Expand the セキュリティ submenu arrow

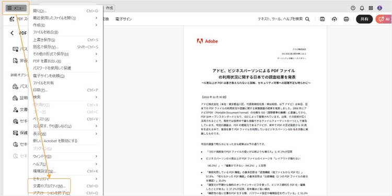(97, 179)
